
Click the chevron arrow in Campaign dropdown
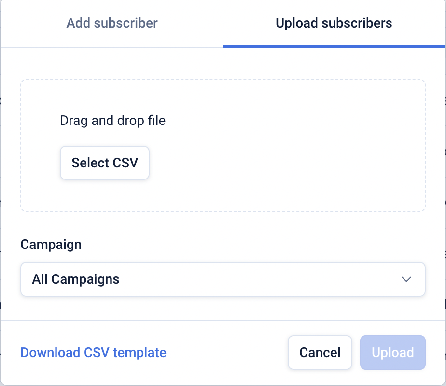(x=406, y=279)
